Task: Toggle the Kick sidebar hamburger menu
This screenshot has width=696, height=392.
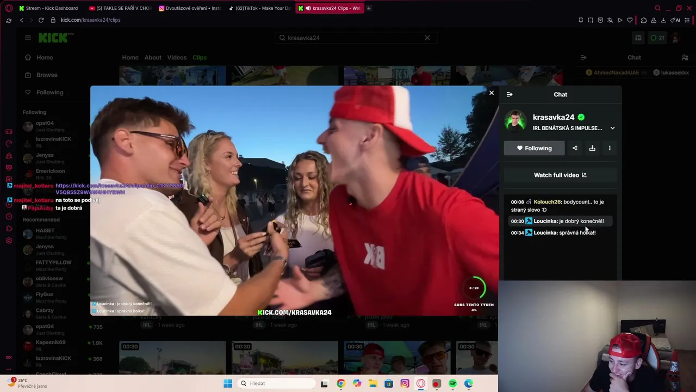Action: click(28, 38)
